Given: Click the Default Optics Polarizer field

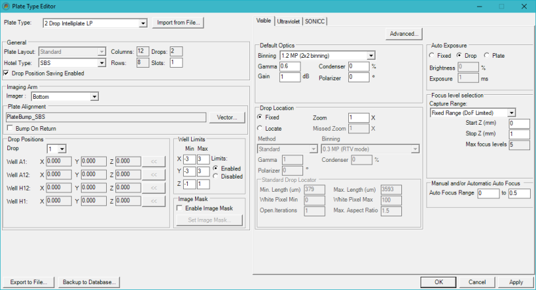Looking at the screenshot, I should pyautogui.click(x=359, y=77).
